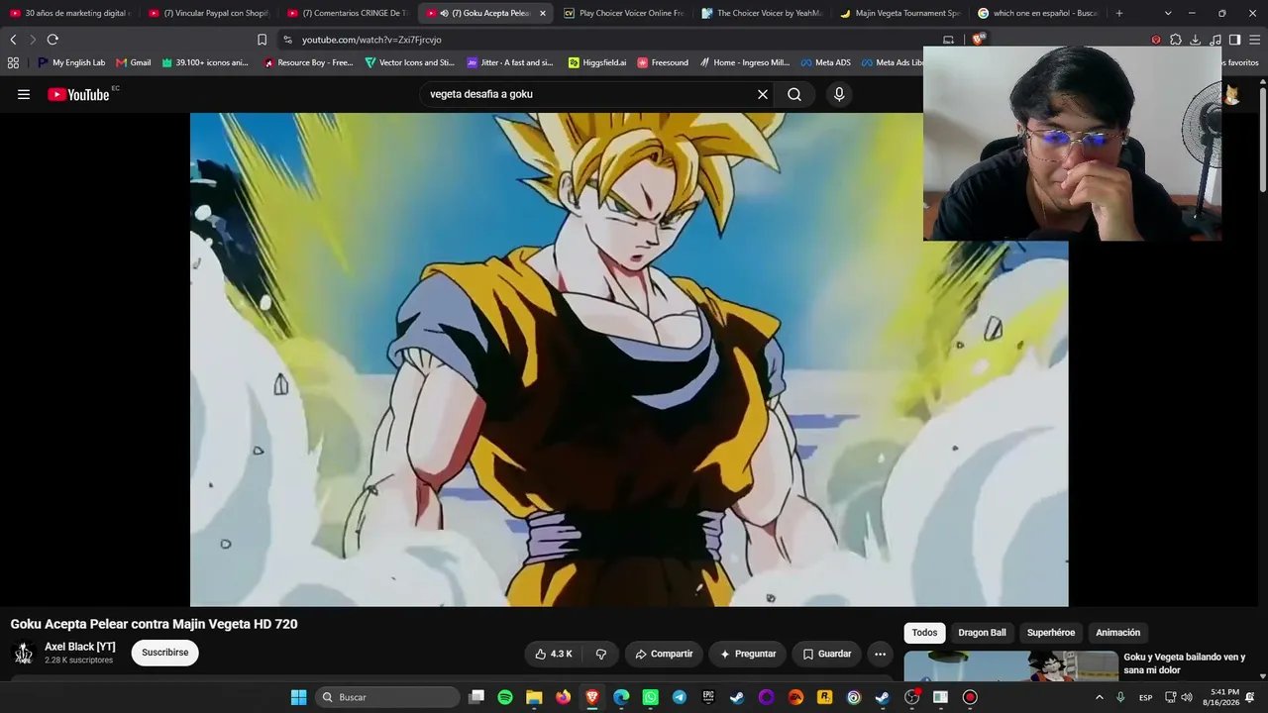Switch to '30 años de marketing digital' tab
This screenshot has width=1268, height=713.
tap(69, 13)
